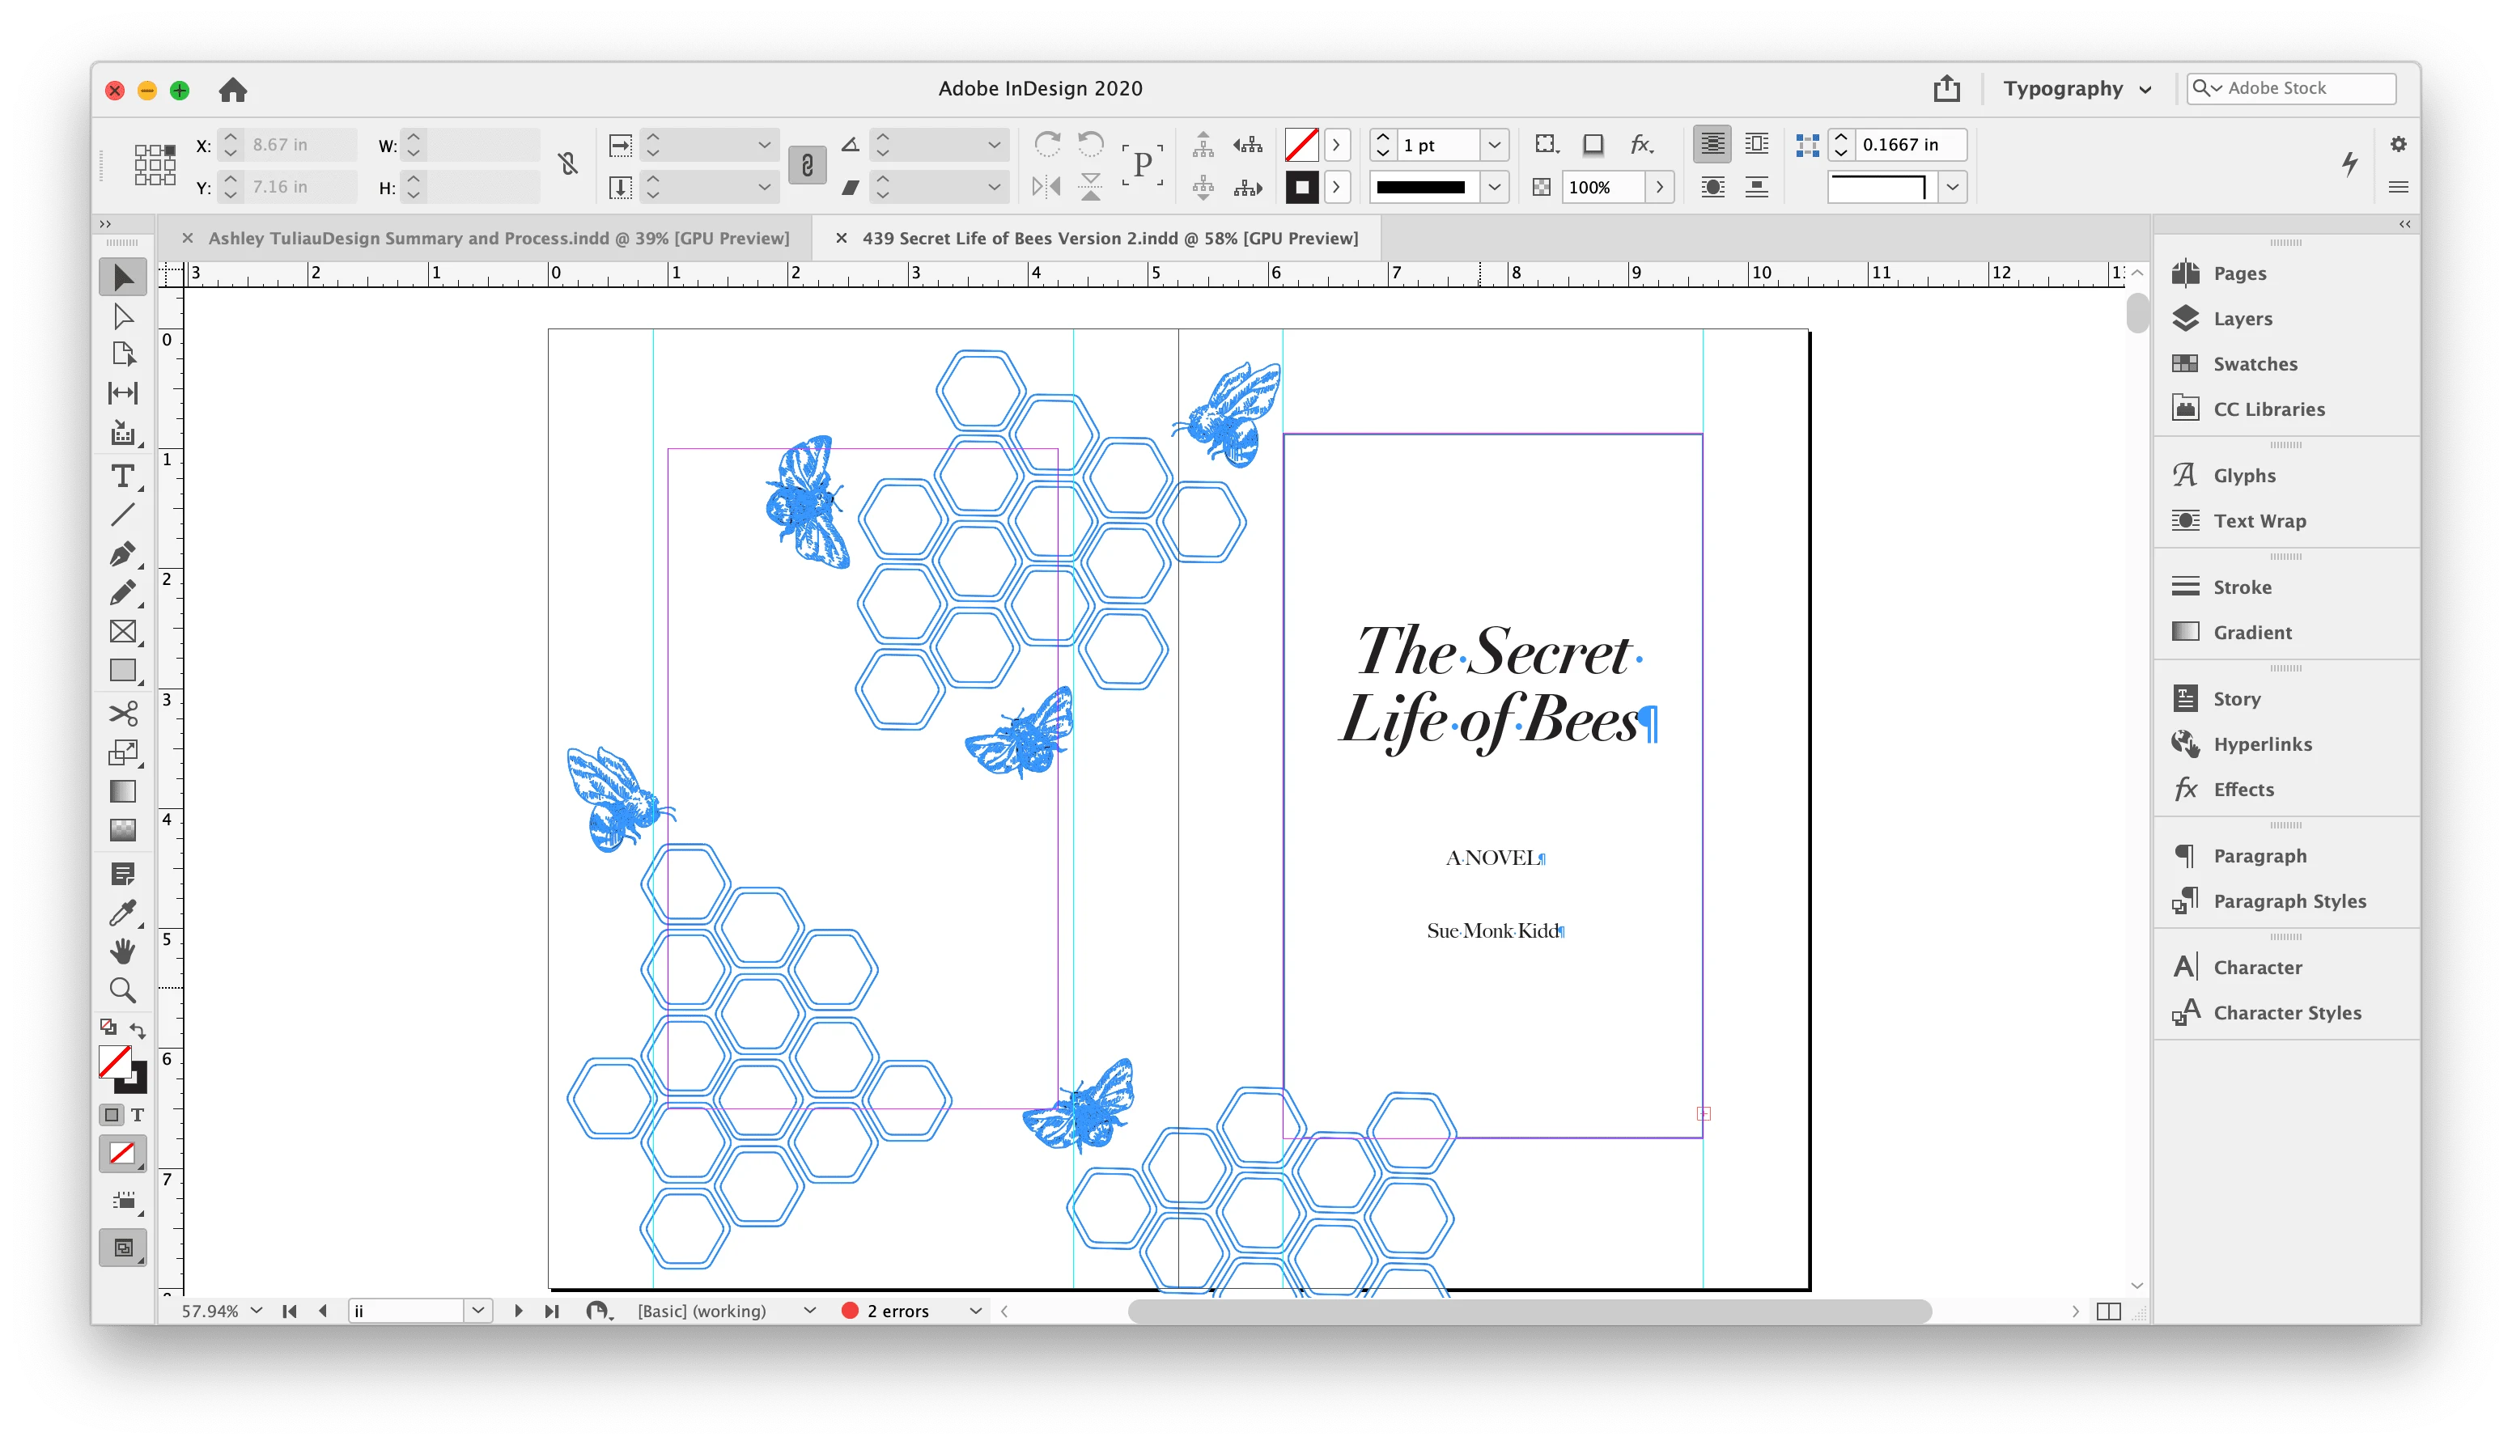Open the effects fx icon in control bar
This screenshot has height=1445, width=2512.
point(1641,145)
